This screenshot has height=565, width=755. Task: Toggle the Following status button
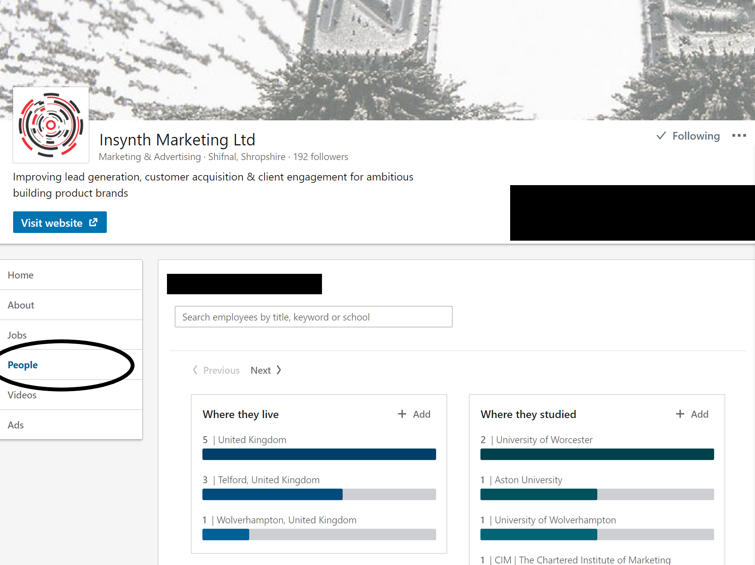click(x=689, y=136)
